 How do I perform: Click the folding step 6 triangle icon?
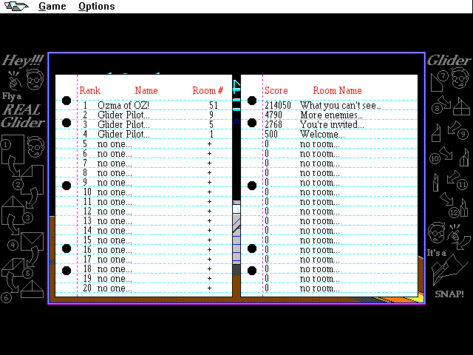pos(32,289)
